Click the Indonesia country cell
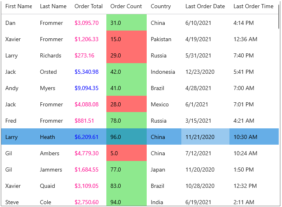The image size is (282, 207). click(x=163, y=72)
